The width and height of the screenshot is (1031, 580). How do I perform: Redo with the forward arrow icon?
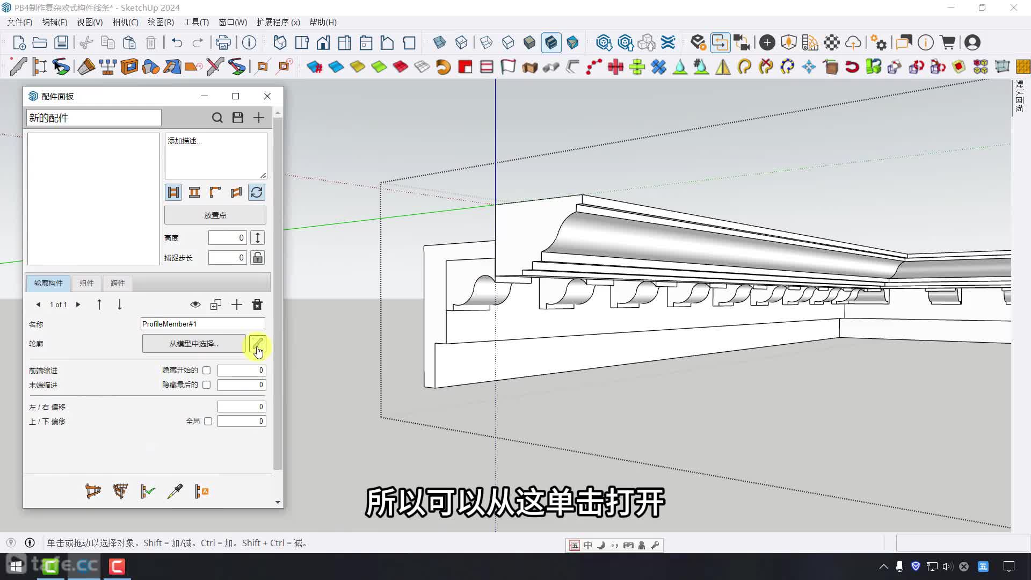pyautogui.click(x=198, y=42)
